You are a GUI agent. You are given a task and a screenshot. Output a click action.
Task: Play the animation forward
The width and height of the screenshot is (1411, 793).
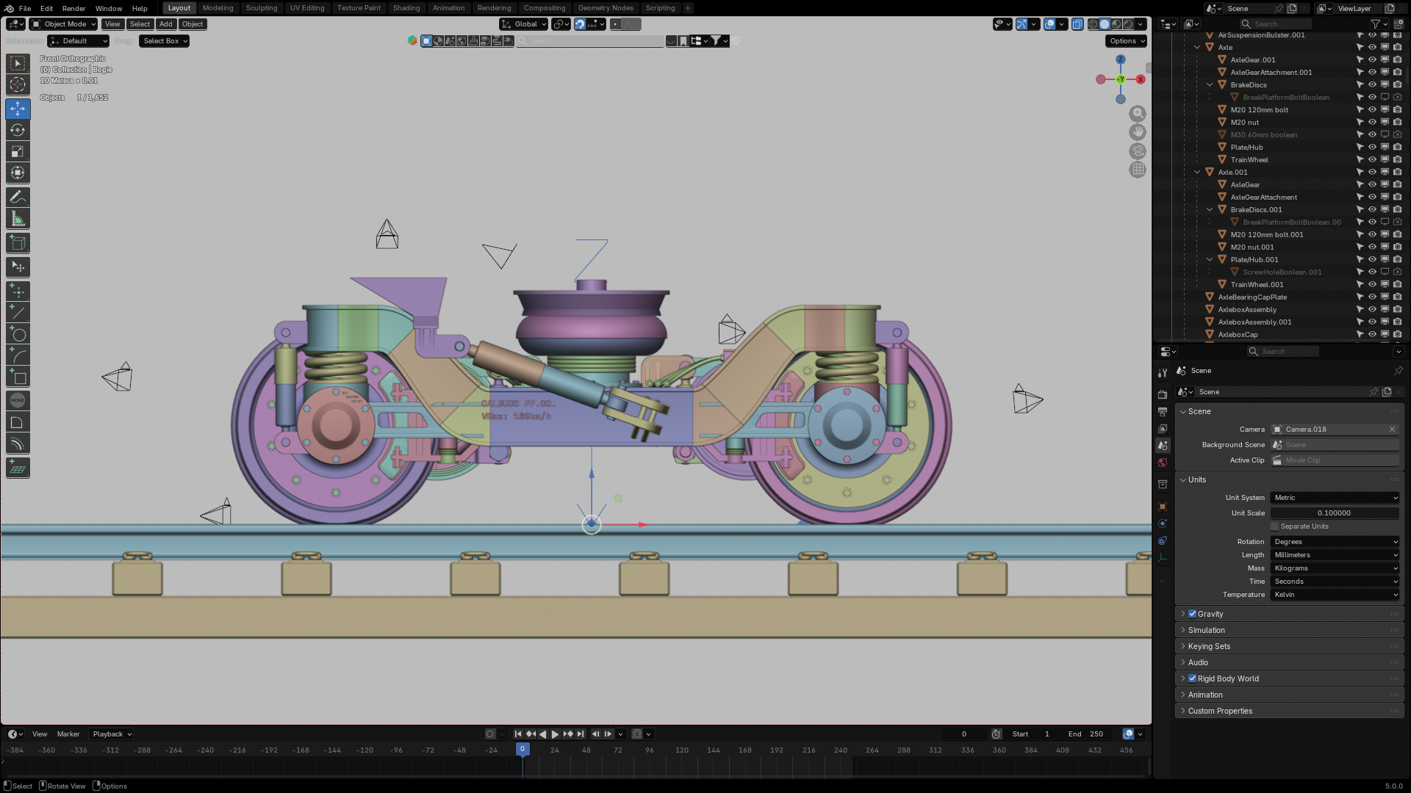(x=556, y=734)
